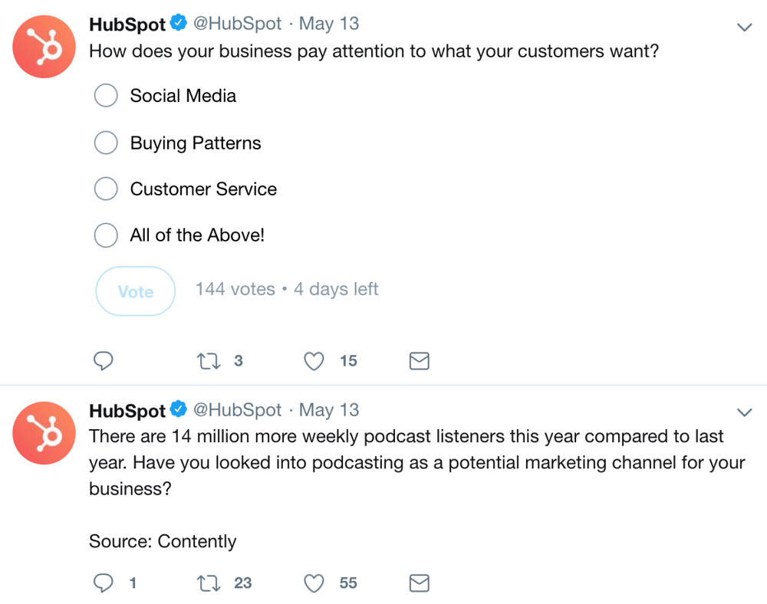The width and height of the screenshot is (767, 604).
Task: Click HubSpot's avatar on the podcast tweet
Action: click(44, 433)
